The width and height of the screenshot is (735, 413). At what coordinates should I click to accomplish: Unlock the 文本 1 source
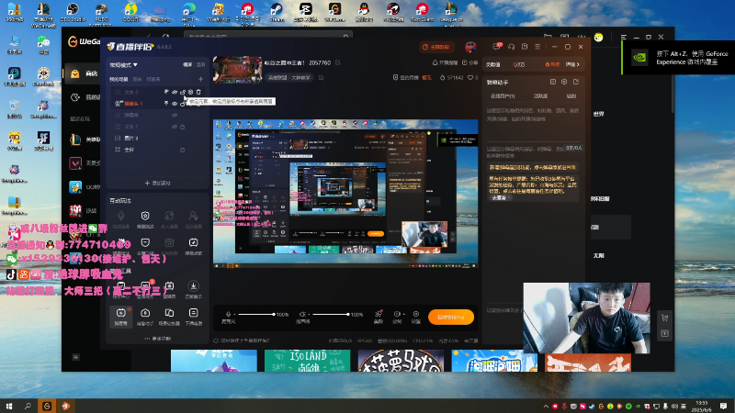[182, 127]
